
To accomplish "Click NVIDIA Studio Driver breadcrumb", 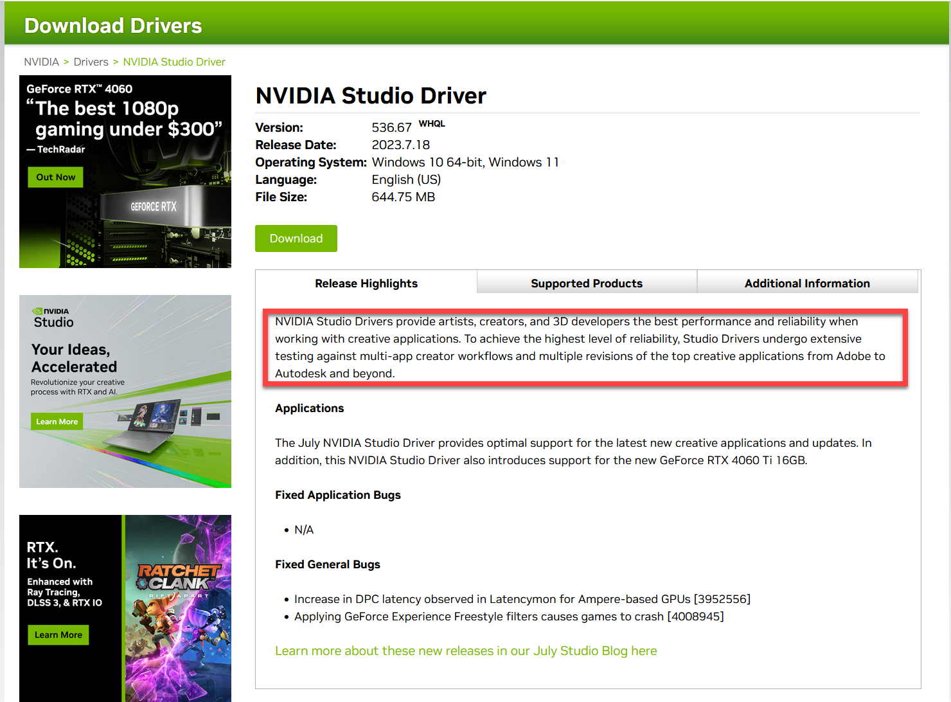I will click(x=174, y=62).
